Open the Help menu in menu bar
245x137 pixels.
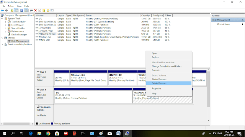(26, 6)
